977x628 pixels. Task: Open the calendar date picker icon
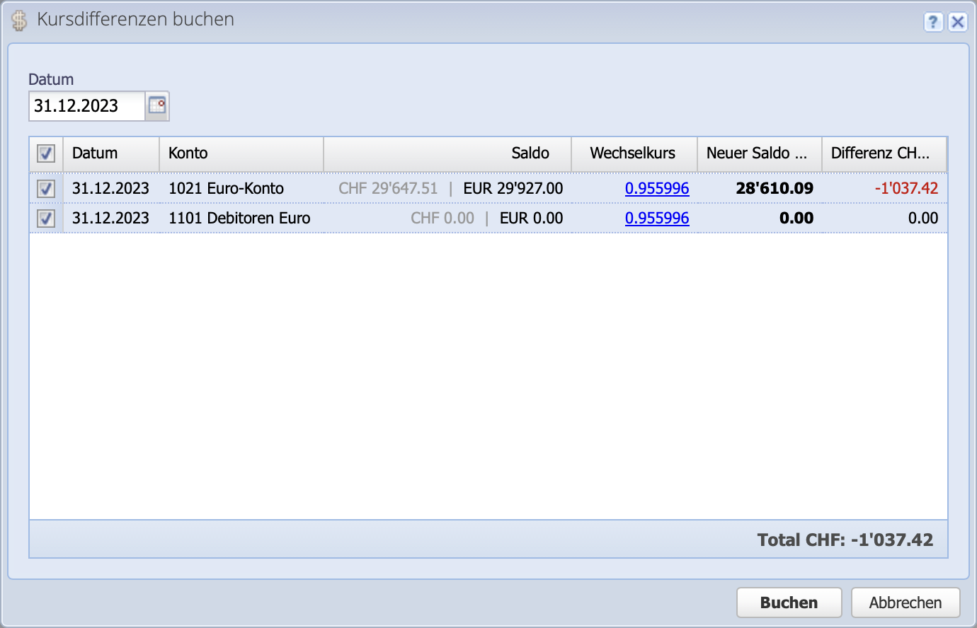(x=157, y=106)
